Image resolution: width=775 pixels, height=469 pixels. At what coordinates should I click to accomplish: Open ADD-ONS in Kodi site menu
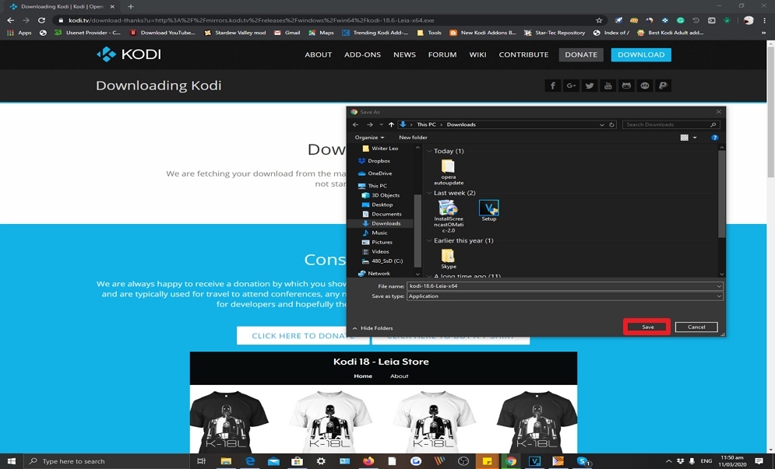(x=362, y=54)
